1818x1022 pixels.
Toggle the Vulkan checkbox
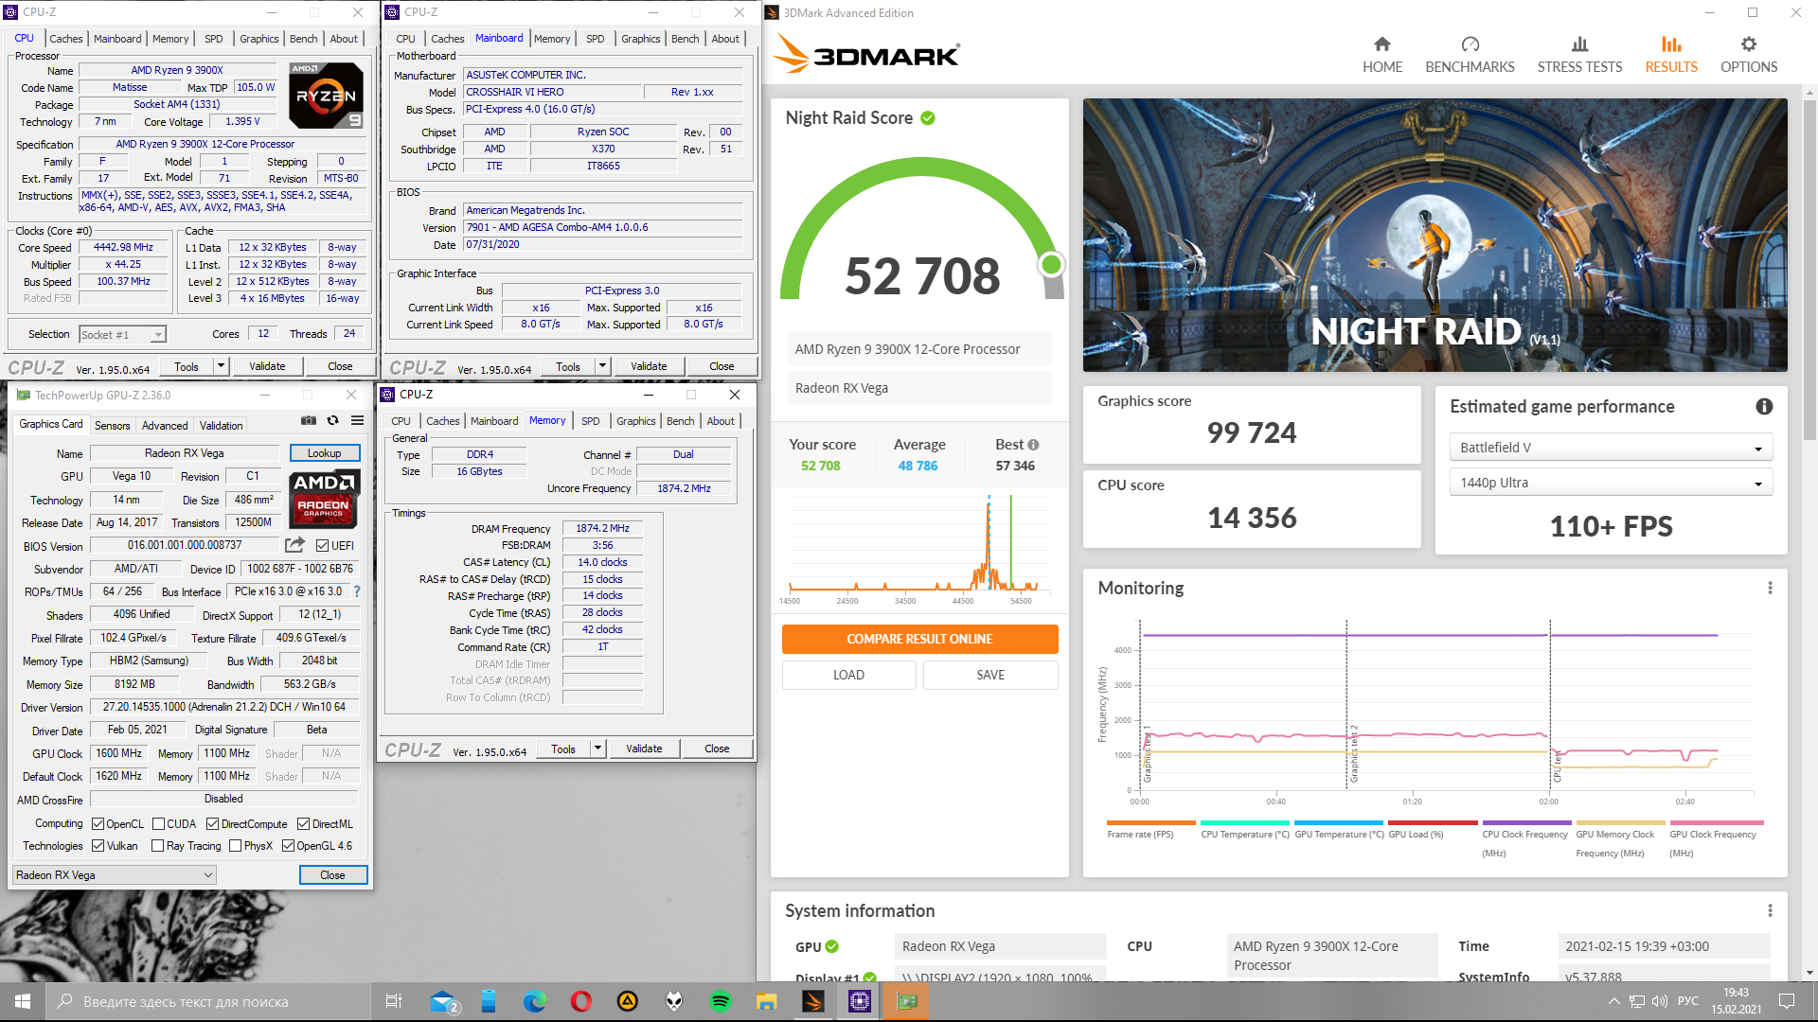click(98, 846)
